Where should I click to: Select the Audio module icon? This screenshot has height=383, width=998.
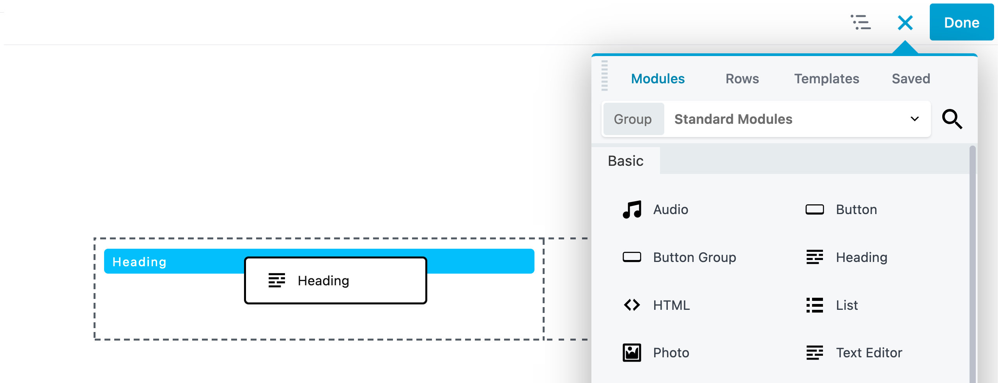[x=632, y=209]
